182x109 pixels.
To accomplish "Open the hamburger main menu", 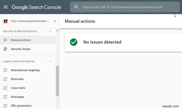I will (x=6, y=7).
